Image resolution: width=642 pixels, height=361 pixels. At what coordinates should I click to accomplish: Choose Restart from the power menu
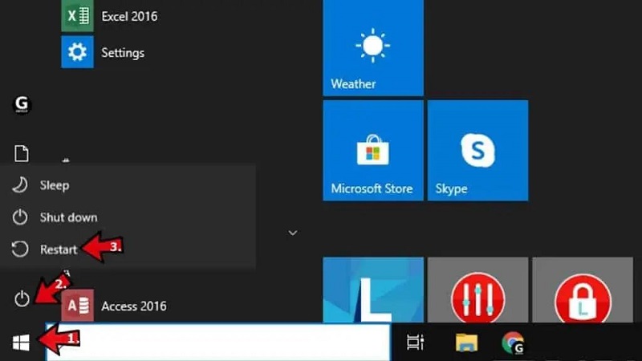[128, 249]
